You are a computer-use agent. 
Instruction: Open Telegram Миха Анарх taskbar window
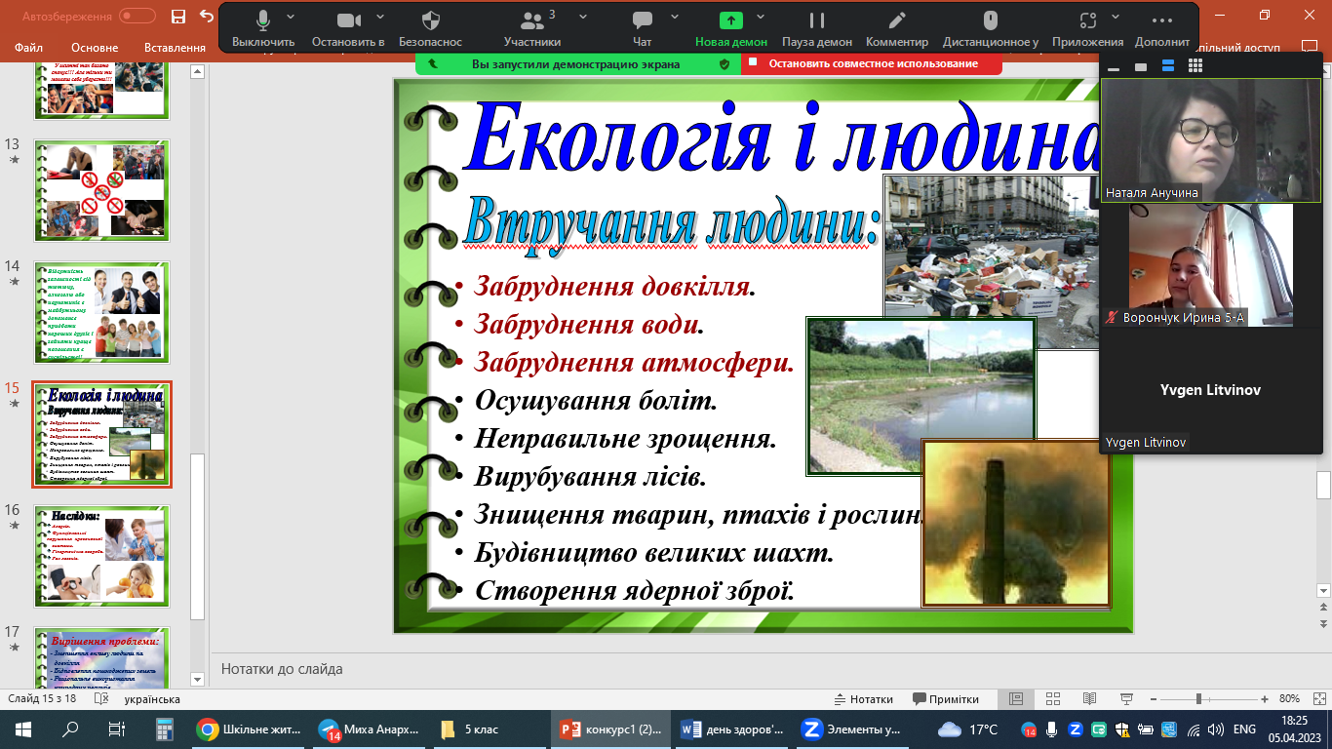coord(370,729)
